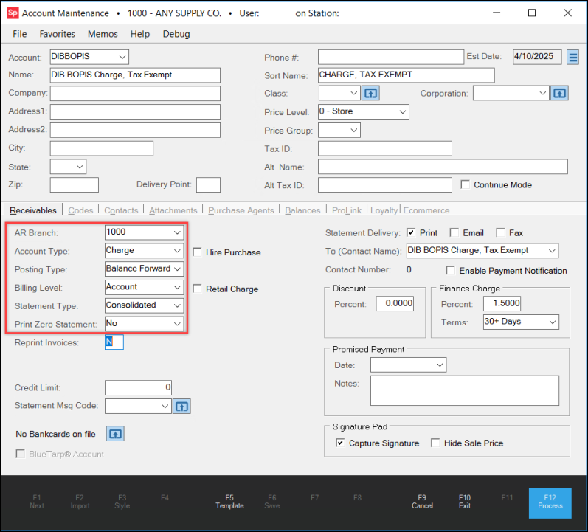Toggle the Email statement delivery checkbox
The image size is (588, 532).
454,233
